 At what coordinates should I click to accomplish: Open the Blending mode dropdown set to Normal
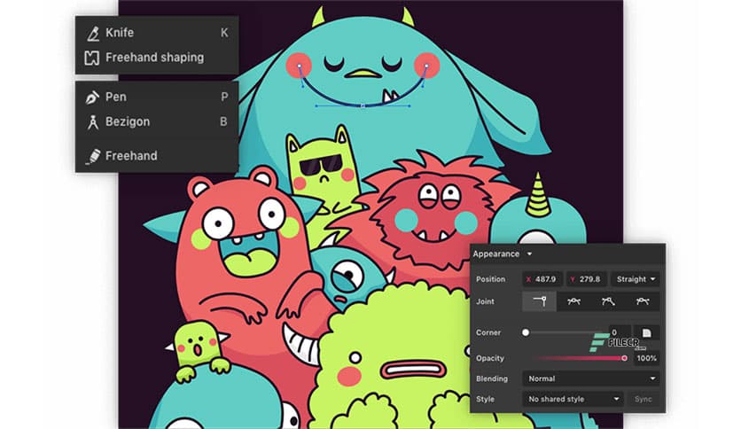click(590, 378)
